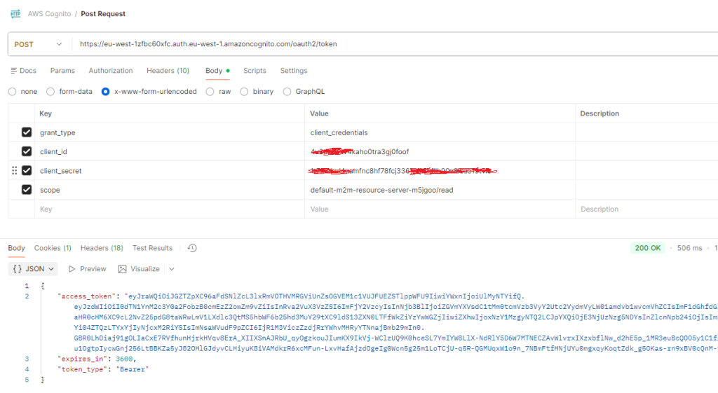
Task: Click the drag handle on client_secret row
Action: click(14, 170)
